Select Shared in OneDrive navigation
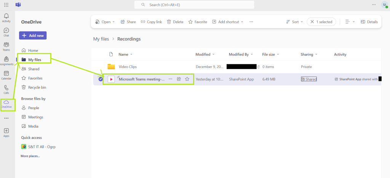 (34, 69)
